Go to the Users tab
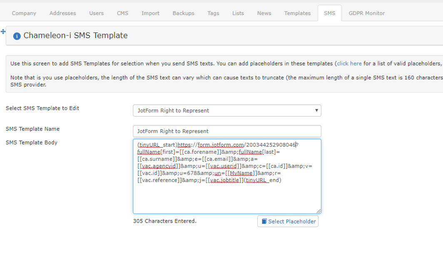The height and width of the screenshot is (260, 443). click(96, 13)
